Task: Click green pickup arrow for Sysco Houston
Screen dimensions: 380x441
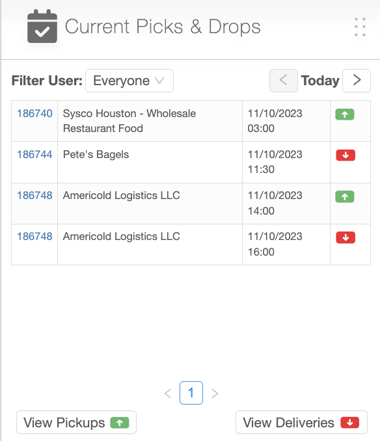Action: 345,114
